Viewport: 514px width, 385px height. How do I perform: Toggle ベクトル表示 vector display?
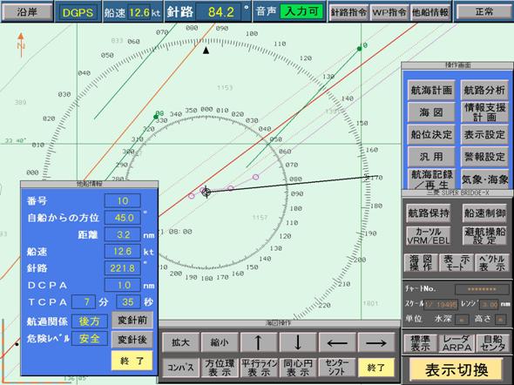click(491, 263)
